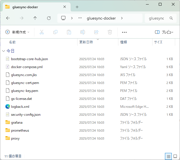Click the file icon of gluesync-cert.pem
Screen dimensions: 180x160
(8, 83)
